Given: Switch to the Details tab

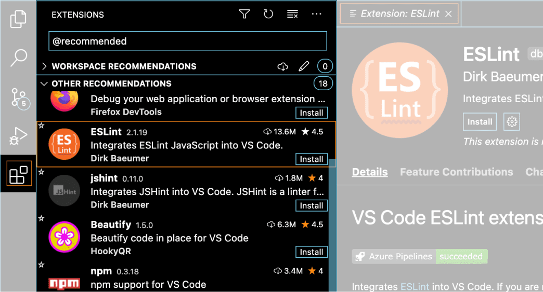Looking at the screenshot, I should tap(370, 172).
